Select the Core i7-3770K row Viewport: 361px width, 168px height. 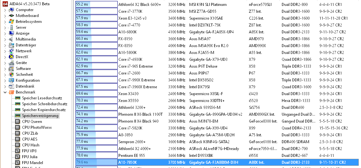click(217, 11)
